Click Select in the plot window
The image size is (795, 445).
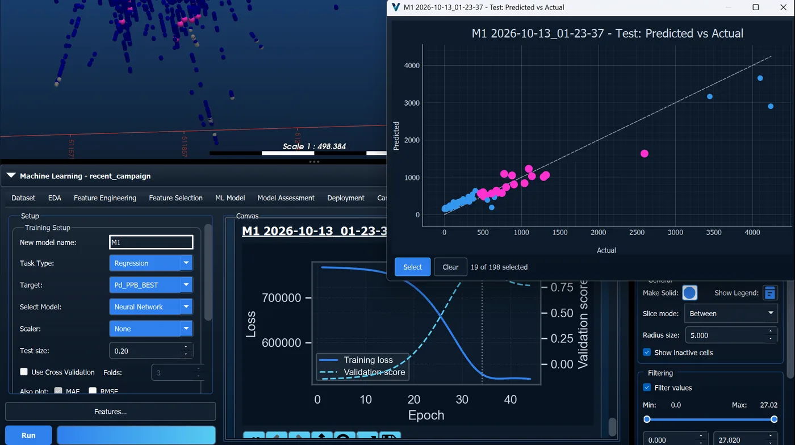[412, 267]
